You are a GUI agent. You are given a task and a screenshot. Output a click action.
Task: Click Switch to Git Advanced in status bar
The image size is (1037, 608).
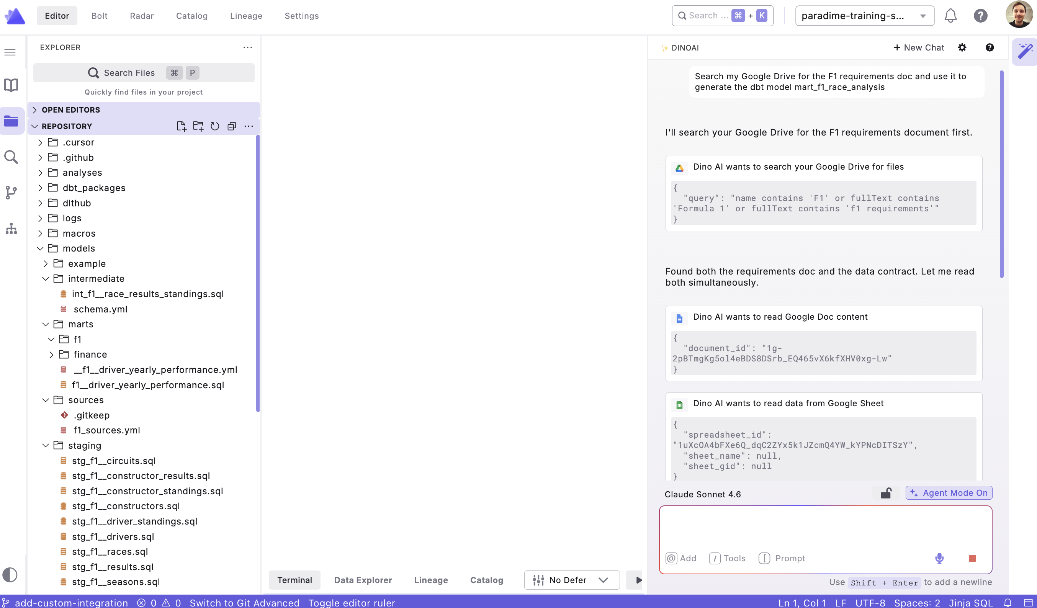pos(244,603)
